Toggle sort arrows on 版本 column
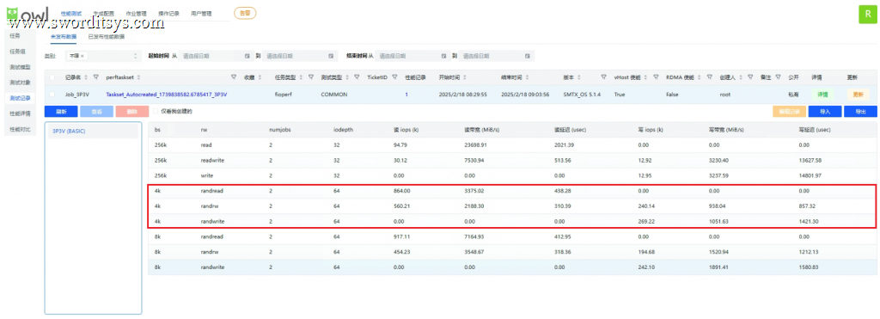Image resolution: width=880 pixels, height=319 pixels. pyautogui.click(x=578, y=77)
